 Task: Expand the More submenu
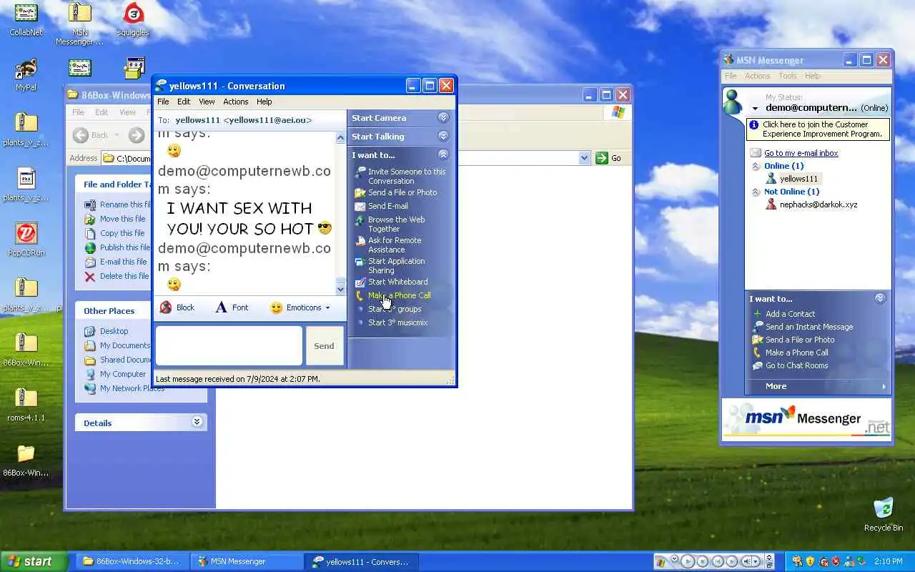[x=818, y=386]
